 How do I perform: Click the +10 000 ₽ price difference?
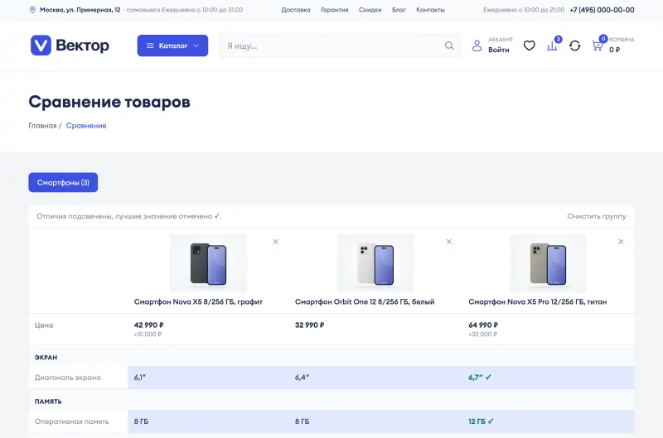(x=148, y=335)
